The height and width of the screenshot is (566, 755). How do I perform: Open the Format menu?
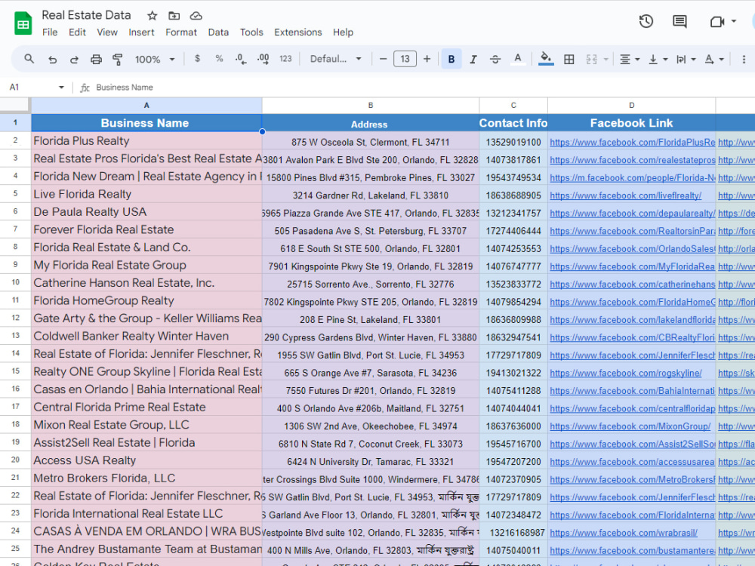[181, 32]
